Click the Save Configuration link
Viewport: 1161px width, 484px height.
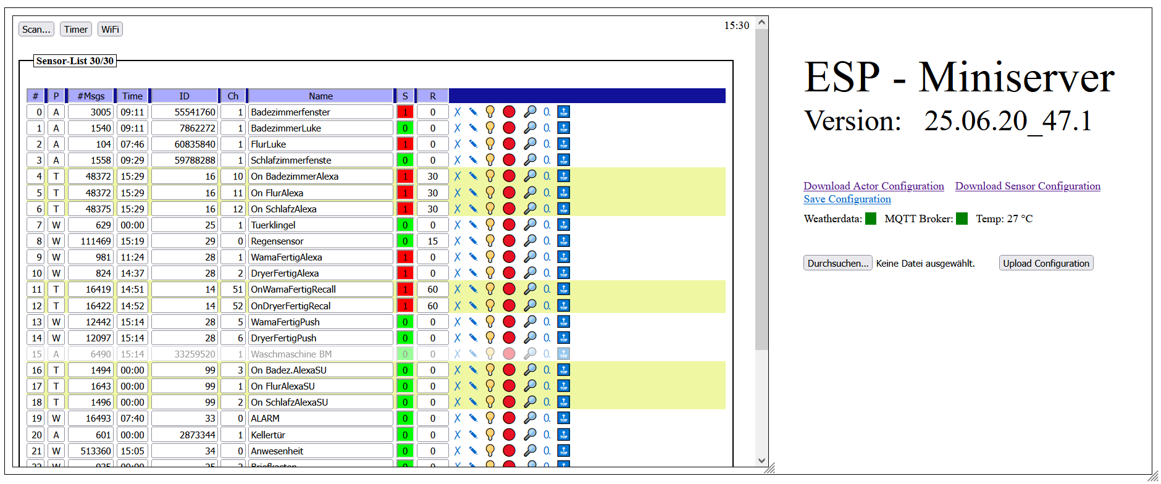pos(847,199)
